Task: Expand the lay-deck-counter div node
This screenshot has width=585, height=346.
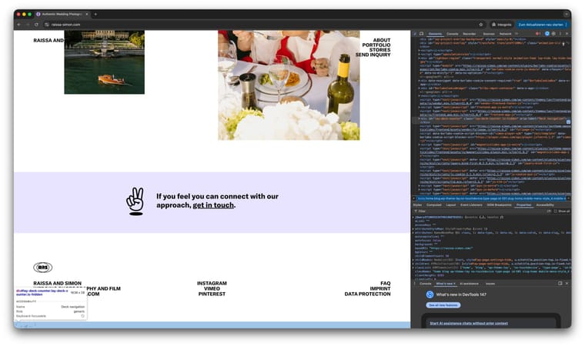Action: tap(419, 118)
